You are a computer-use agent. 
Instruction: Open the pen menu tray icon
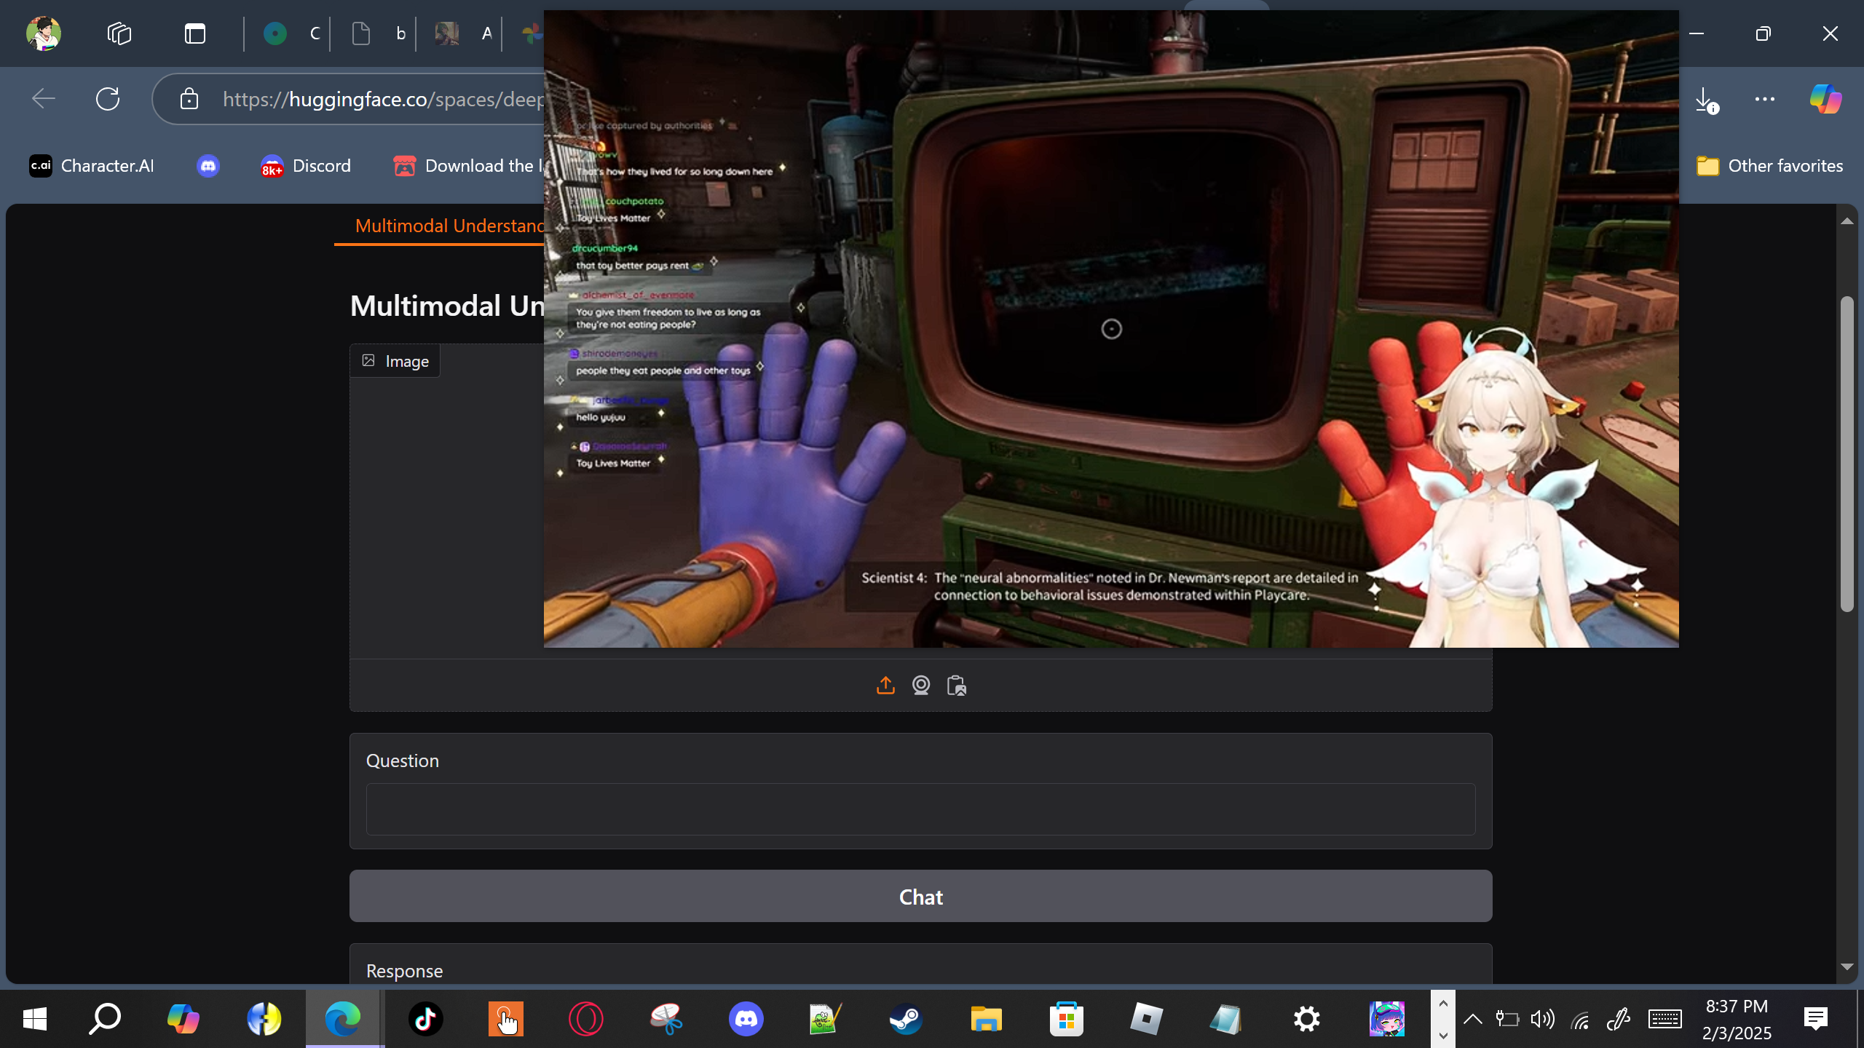point(1618,1019)
